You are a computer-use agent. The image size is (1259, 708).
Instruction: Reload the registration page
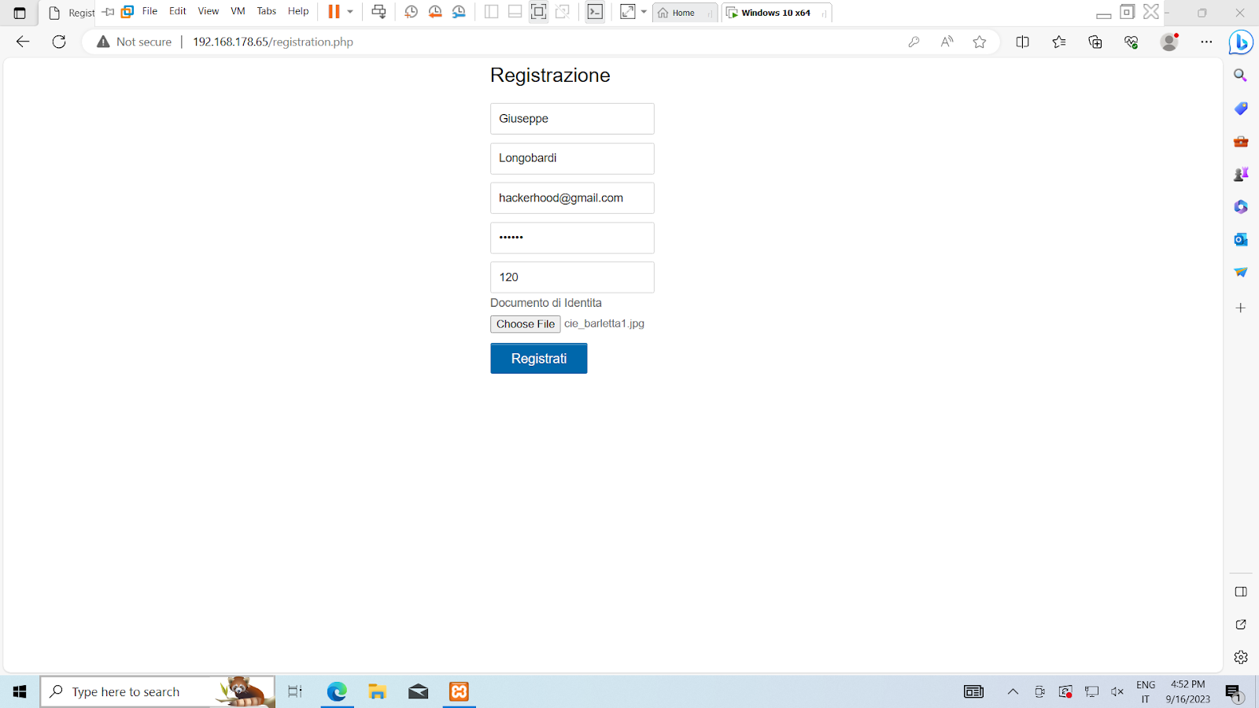[x=59, y=42]
